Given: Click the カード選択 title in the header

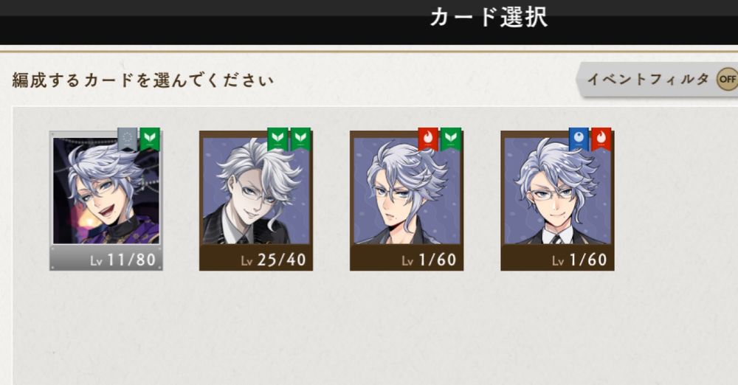Looking at the screenshot, I should pyautogui.click(x=489, y=18).
